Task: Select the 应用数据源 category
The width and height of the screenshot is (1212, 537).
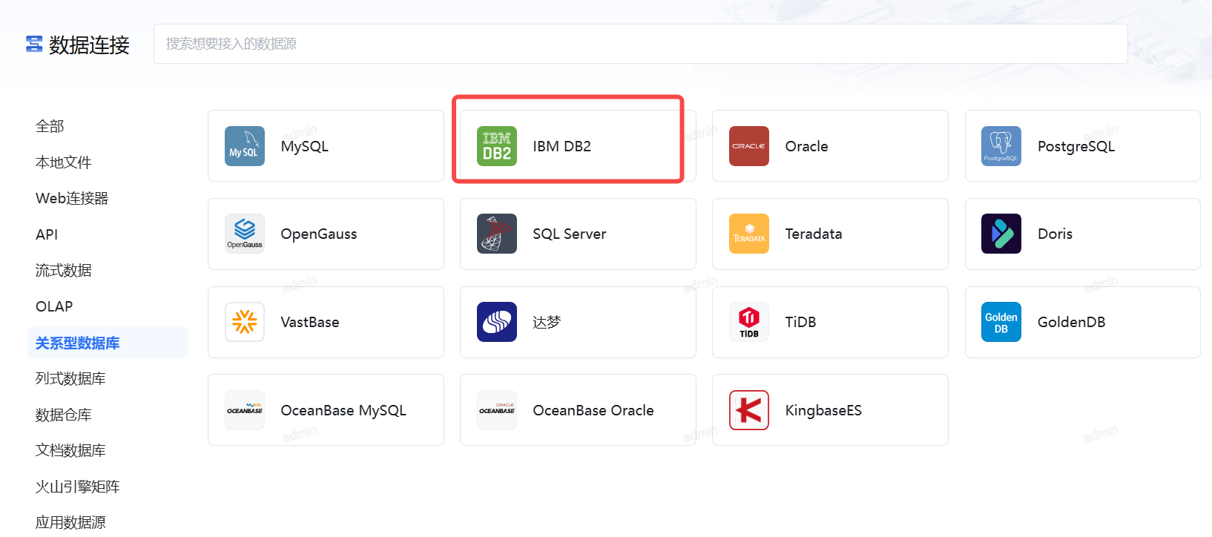Action: [70, 522]
